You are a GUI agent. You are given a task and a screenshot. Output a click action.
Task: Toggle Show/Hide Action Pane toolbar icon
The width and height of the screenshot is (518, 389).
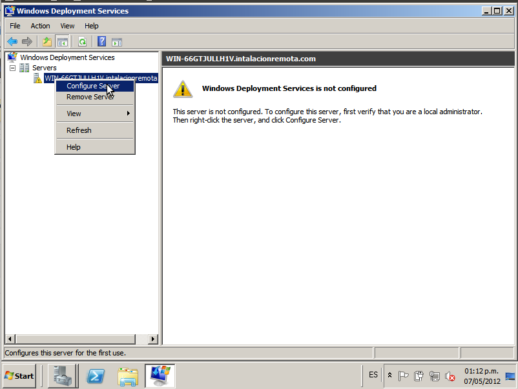click(x=117, y=41)
